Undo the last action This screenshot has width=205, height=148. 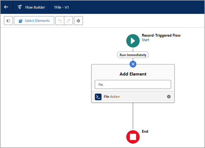click(x=60, y=21)
